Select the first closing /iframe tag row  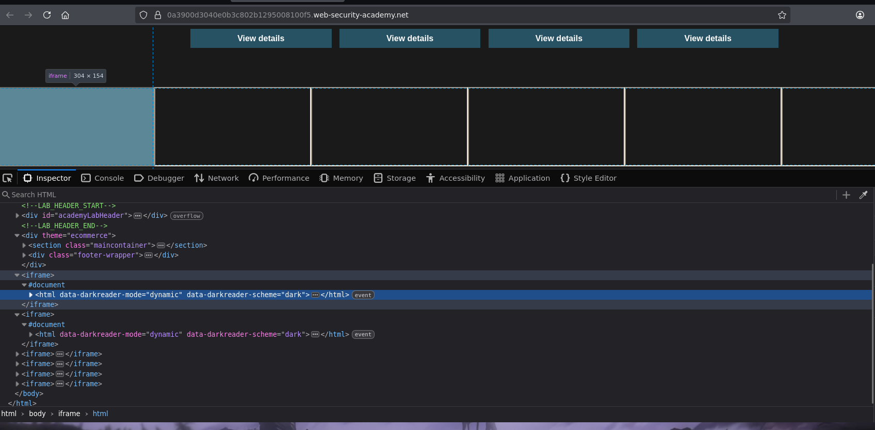point(40,305)
